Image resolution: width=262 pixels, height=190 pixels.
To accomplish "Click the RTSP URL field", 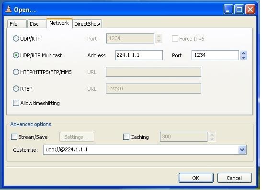I will 153,89.
